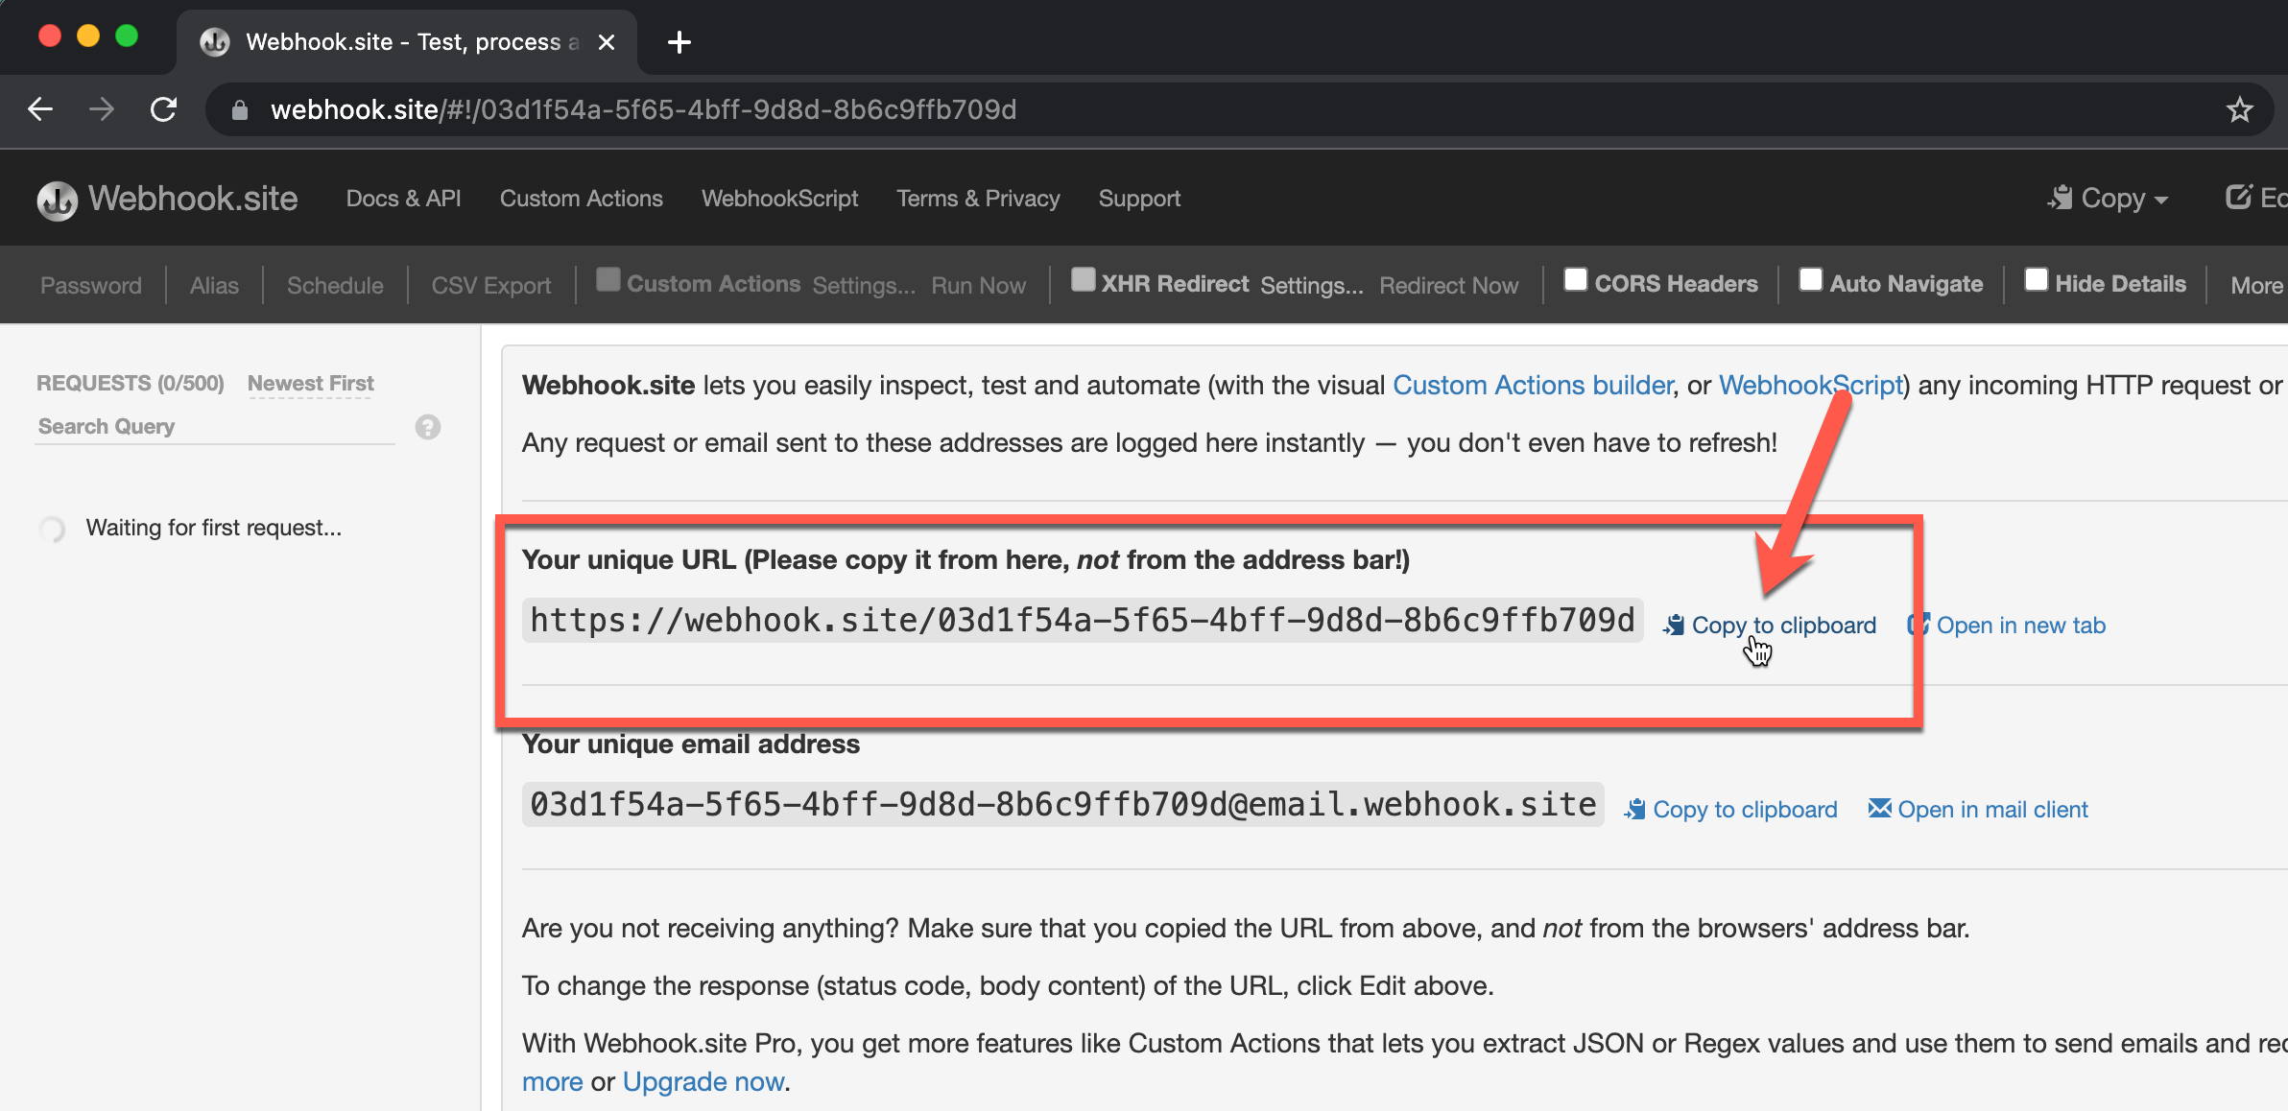Click Schedule in the settings toolbar
The height and width of the screenshot is (1111, 2288).
coord(335,286)
